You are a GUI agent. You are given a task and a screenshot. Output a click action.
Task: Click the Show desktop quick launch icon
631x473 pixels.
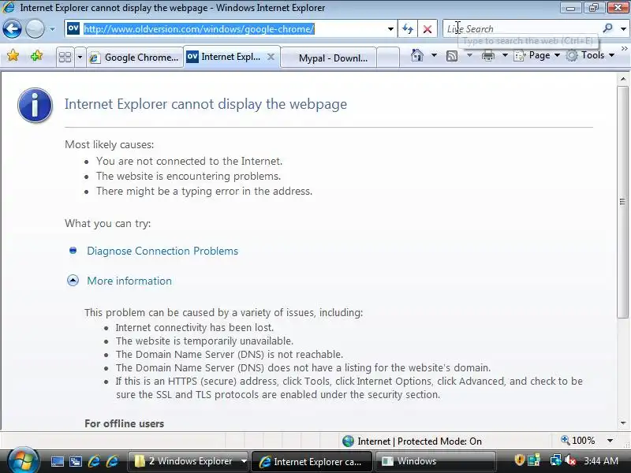tap(57, 461)
